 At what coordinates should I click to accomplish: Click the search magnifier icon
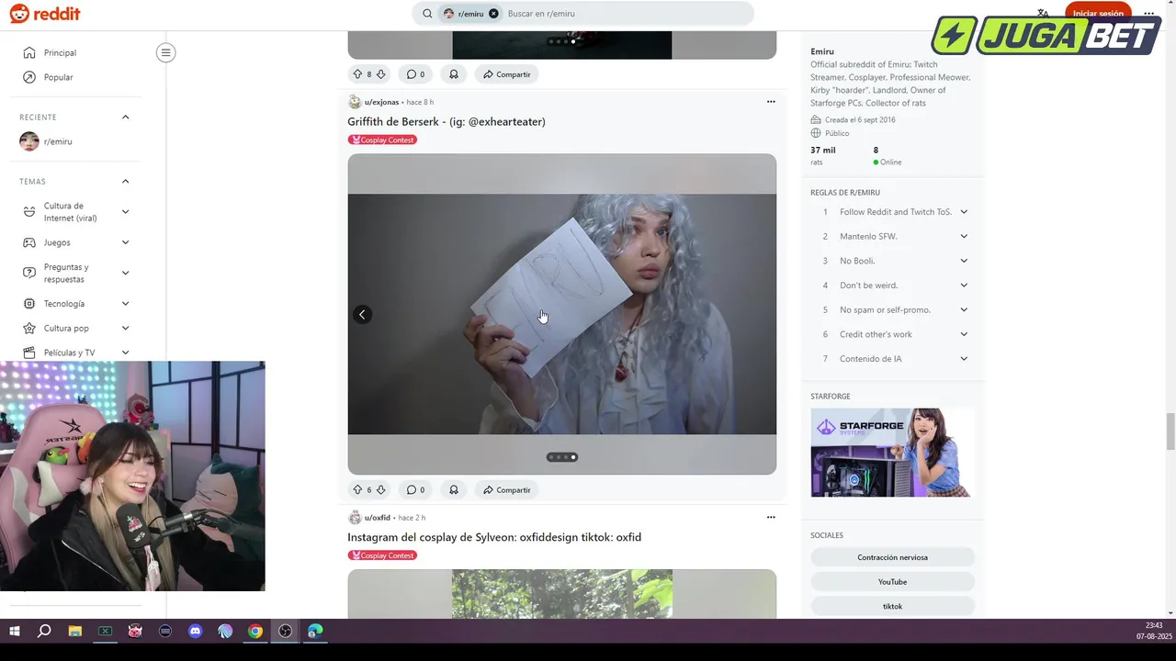(x=427, y=14)
